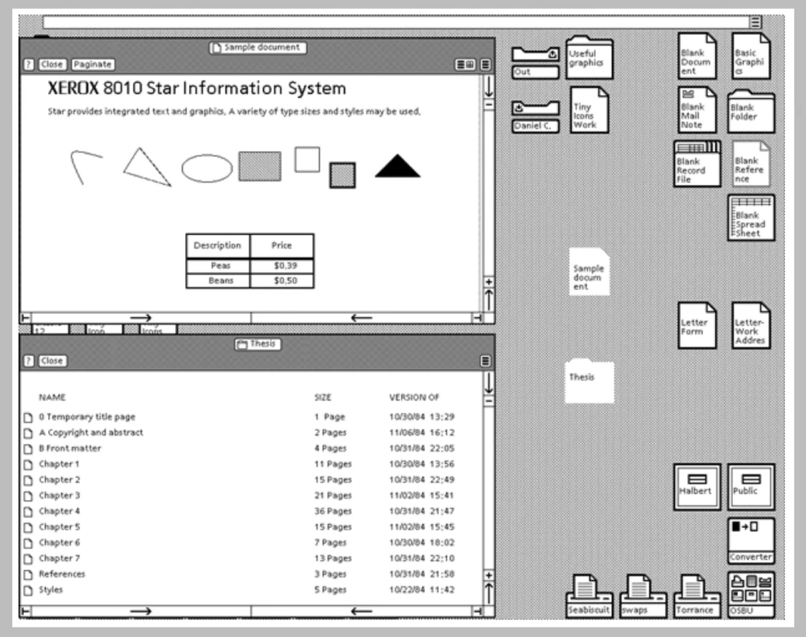
Task: Select the Blank Spread Sheet icon
Action: coord(751,217)
